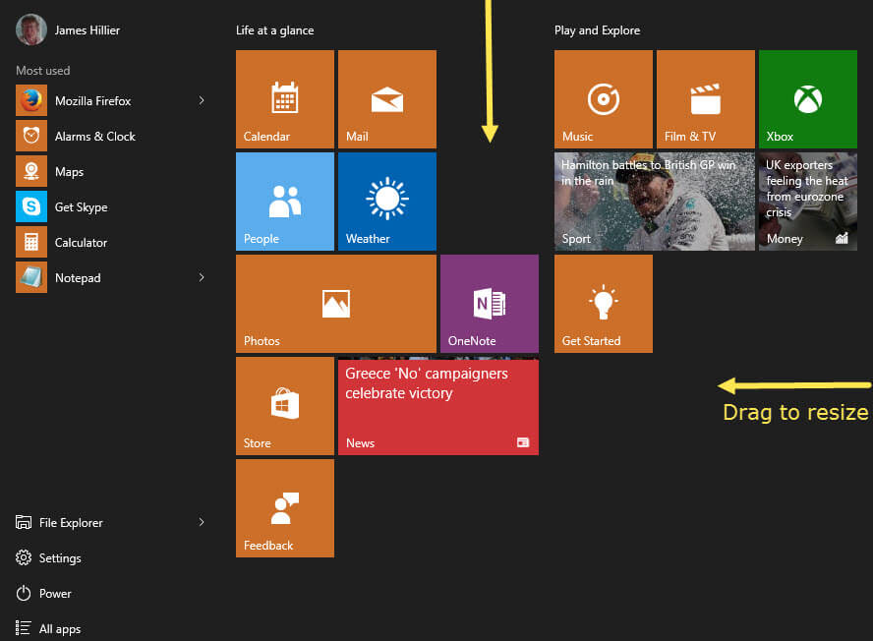This screenshot has height=641, width=873.
Task: Open the Sport news live tile
Action: [655, 202]
